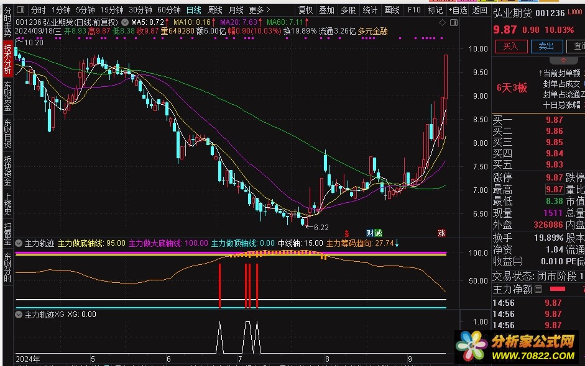
Task: Click 主力做底轴线: 95.00 label
Action: pos(91,244)
